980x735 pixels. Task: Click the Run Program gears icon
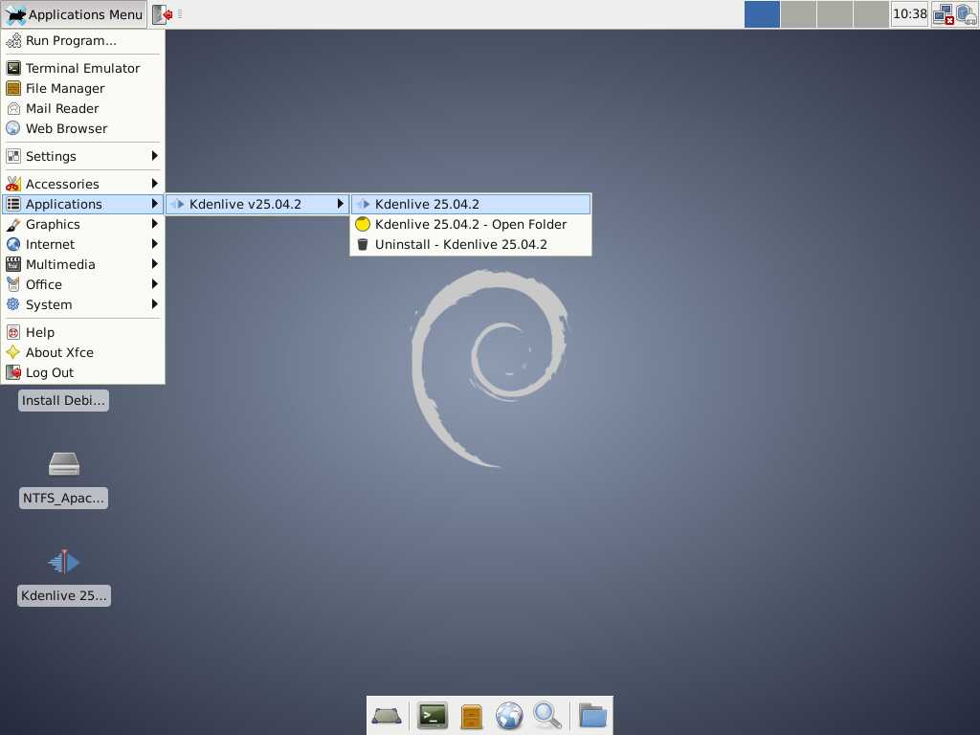[x=13, y=40]
